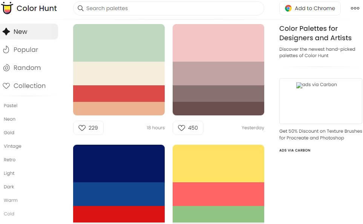This screenshot has width=363, height=224.
Task: Select the Retro category
Action: click(10, 160)
